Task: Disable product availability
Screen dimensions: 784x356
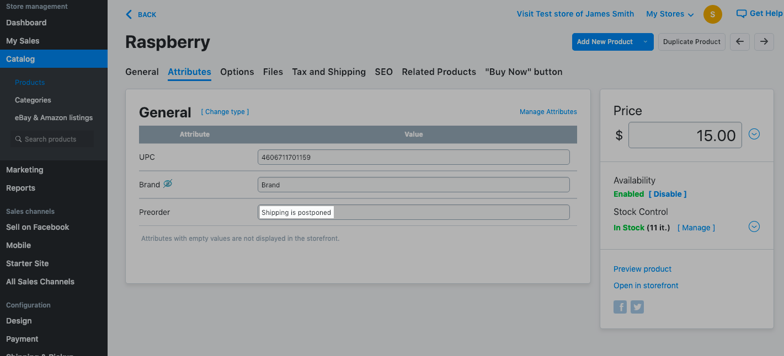Action: coord(668,194)
